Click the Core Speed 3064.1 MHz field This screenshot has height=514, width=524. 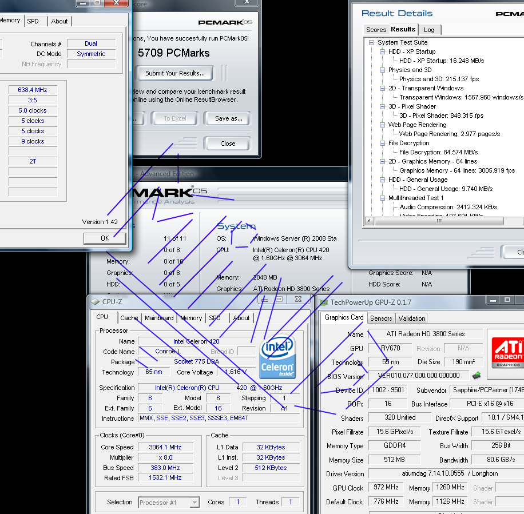pos(165,447)
